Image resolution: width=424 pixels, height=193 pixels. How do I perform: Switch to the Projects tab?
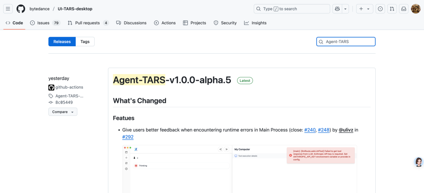pyautogui.click(x=194, y=23)
